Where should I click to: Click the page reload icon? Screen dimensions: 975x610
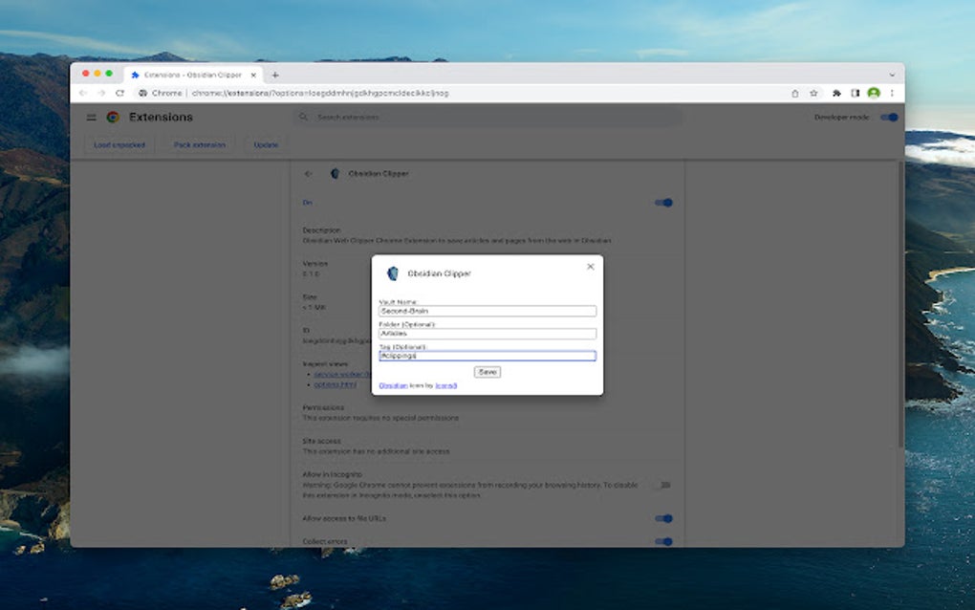click(119, 93)
